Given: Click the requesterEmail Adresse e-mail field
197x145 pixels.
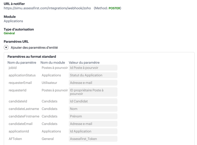Looking at the screenshot, I should 93,83.
